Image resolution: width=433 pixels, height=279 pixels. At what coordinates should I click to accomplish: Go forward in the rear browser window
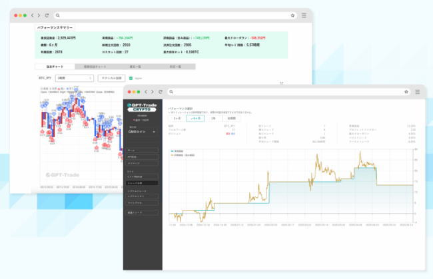coord(39,15)
